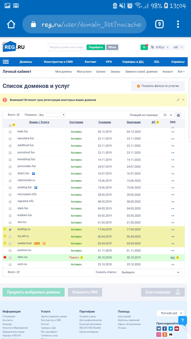Open the VK social page icon

coord(159,329)
